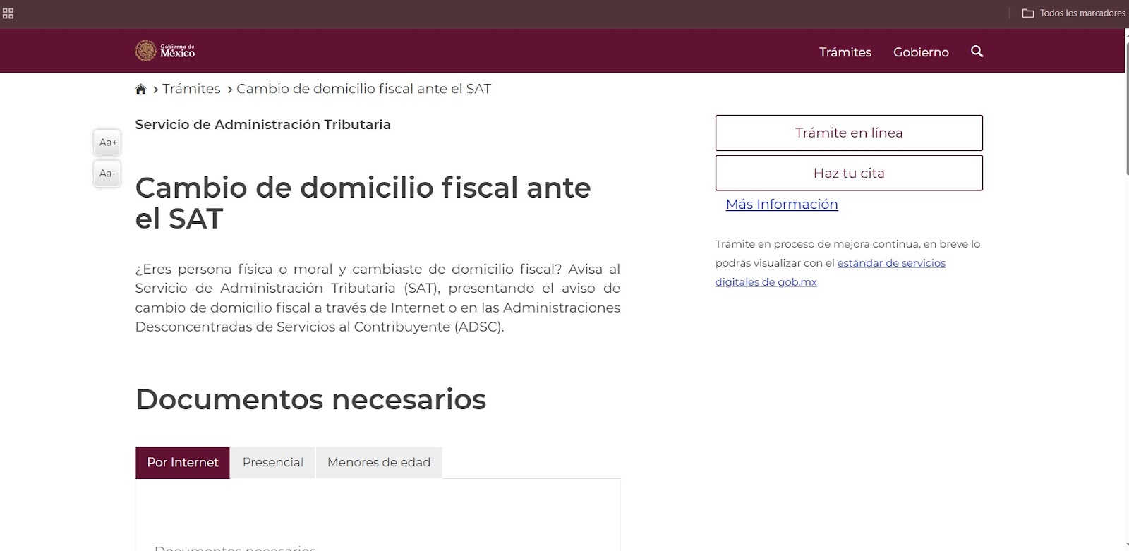Open the Más Información link
The height and width of the screenshot is (551, 1129).
click(x=782, y=205)
